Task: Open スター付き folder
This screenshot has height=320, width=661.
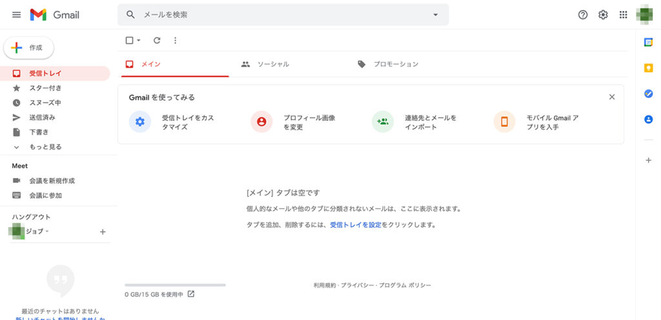Action: coord(55,88)
